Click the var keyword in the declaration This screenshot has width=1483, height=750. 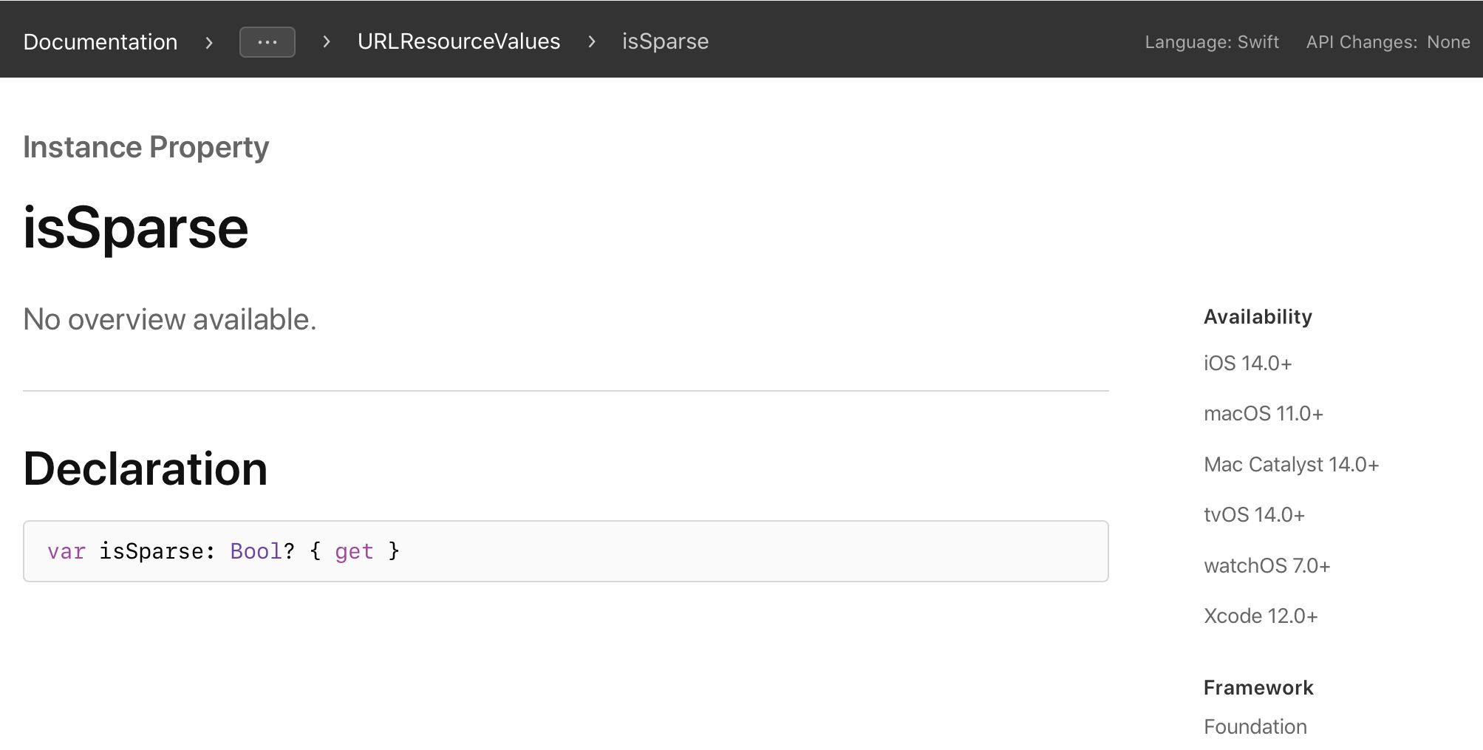pos(67,551)
